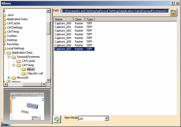Select the Cookies folder
Image resolution: width=181 pixels, height=127 pixels.
[12, 36]
